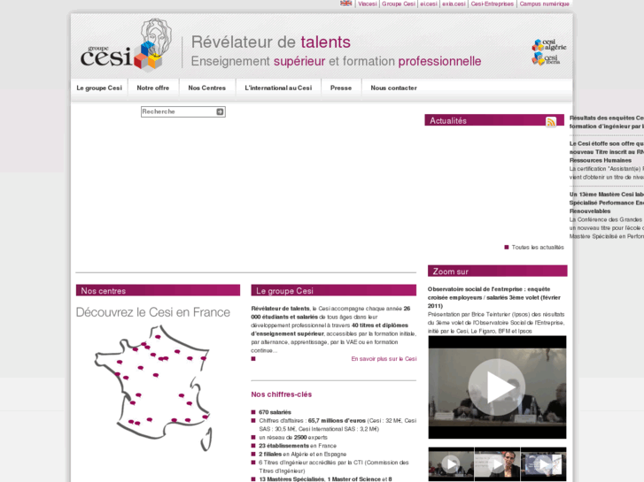Image resolution: width=644 pixels, height=482 pixels.
Task: Play the last small video thumbnail
Action: click(543, 464)
